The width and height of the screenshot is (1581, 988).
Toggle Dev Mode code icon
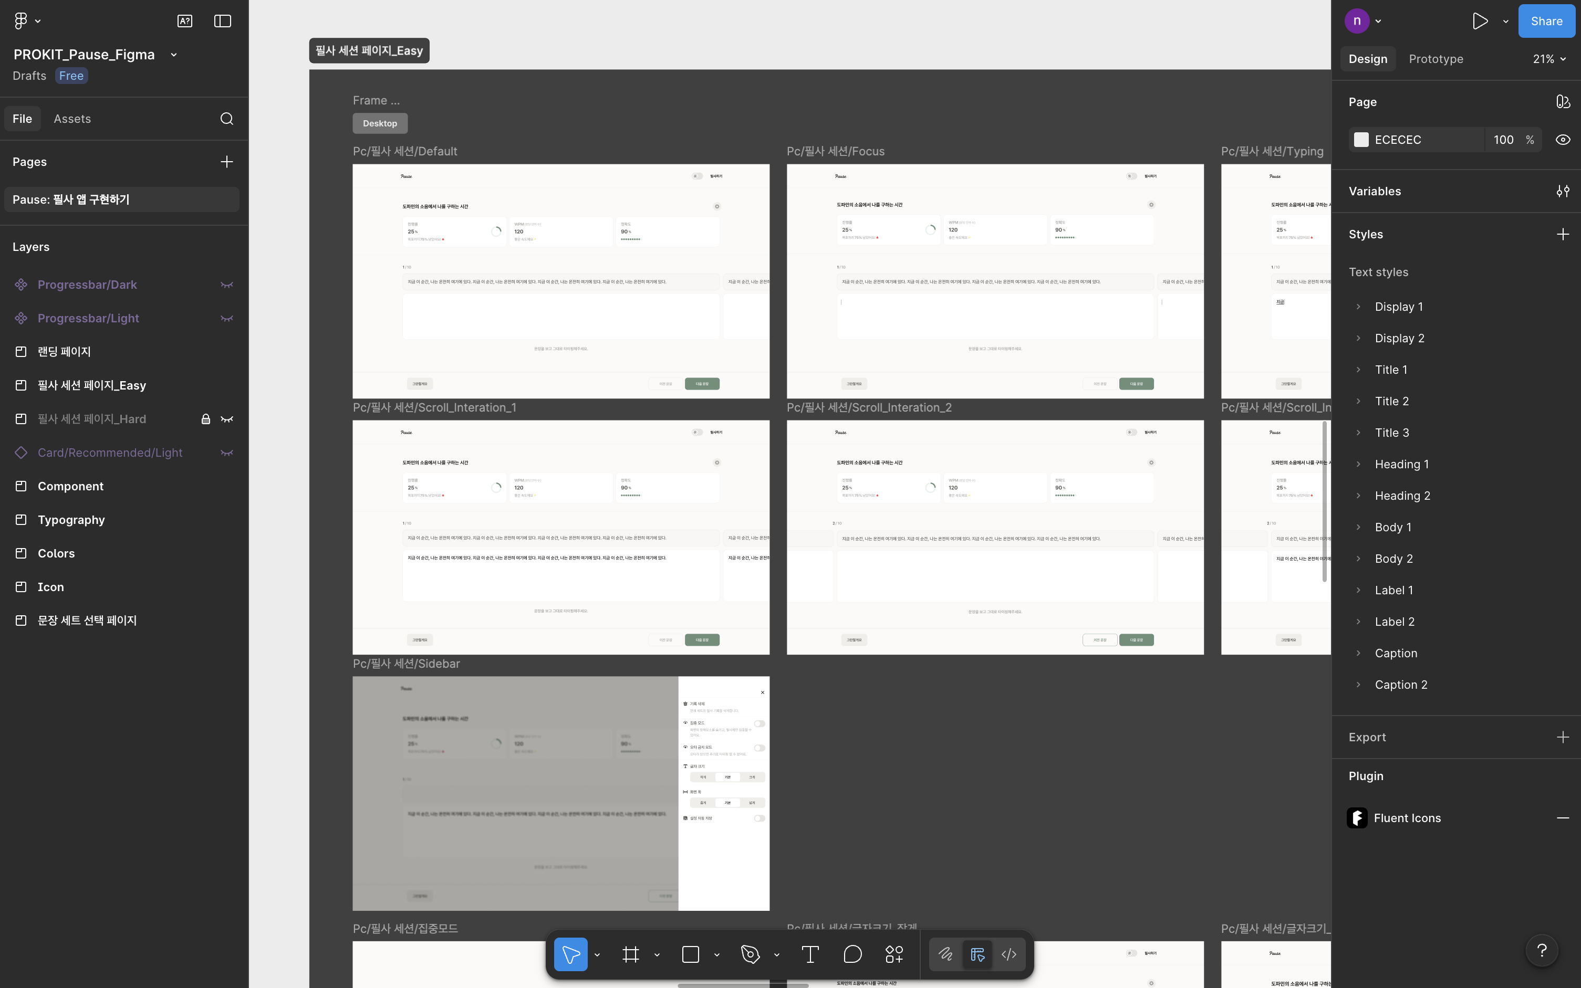[x=1009, y=955]
